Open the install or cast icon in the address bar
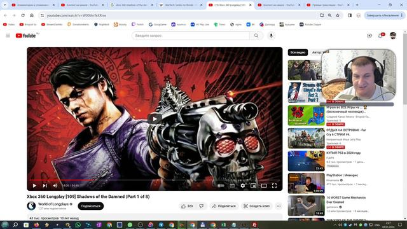This screenshot has height=229, width=407. tap(322, 15)
